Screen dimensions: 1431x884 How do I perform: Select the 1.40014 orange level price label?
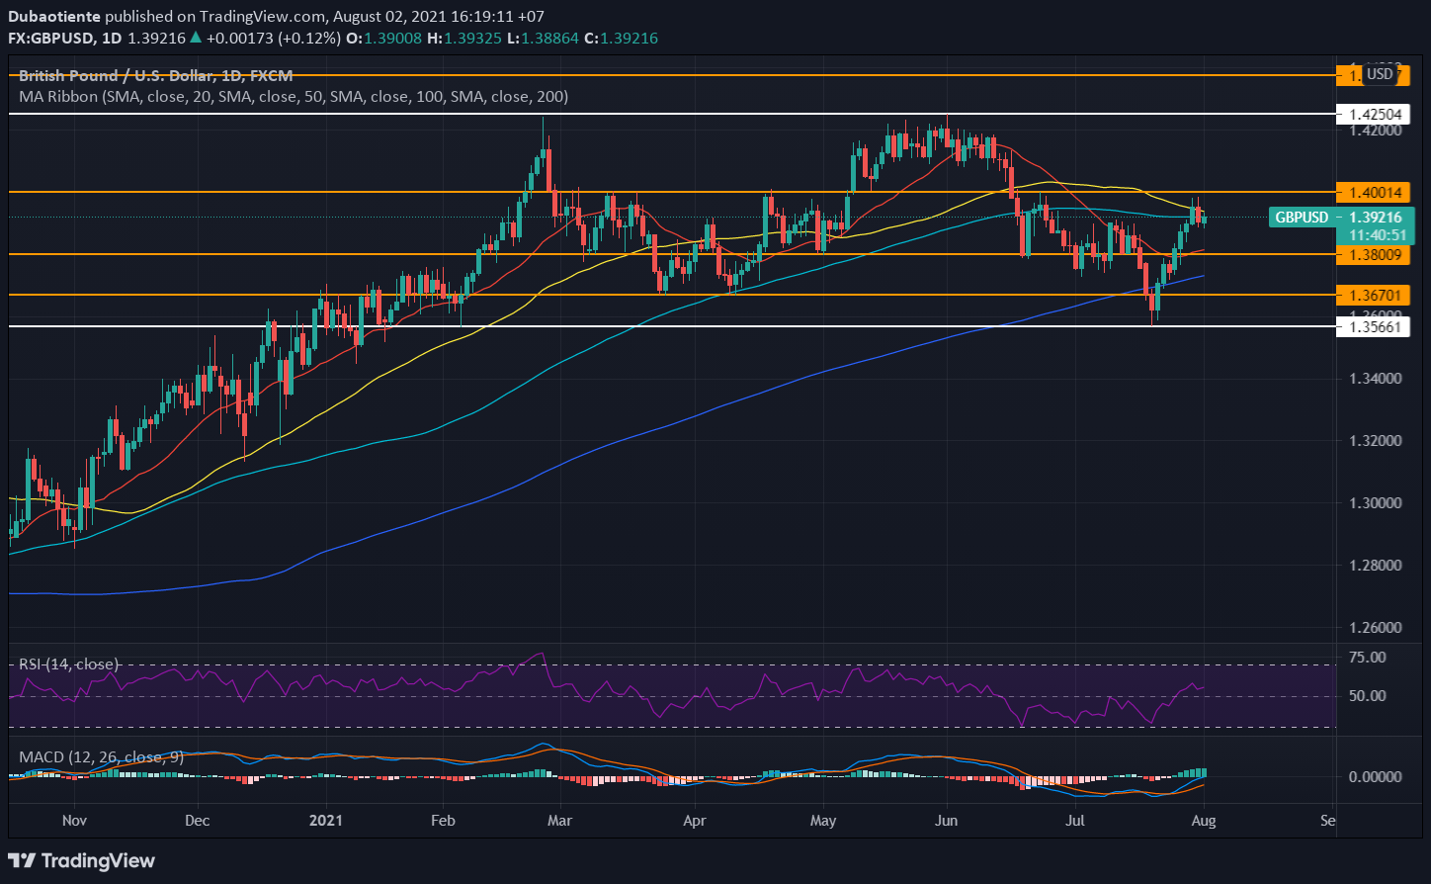pos(1376,192)
